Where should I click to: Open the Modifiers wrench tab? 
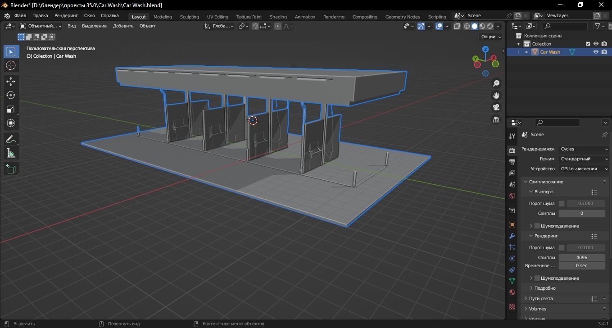[512, 236]
